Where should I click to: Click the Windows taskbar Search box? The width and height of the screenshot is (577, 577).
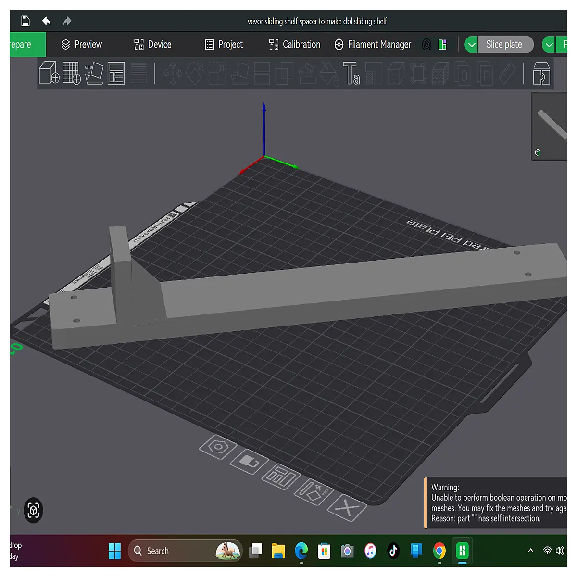pyautogui.click(x=185, y=551)
